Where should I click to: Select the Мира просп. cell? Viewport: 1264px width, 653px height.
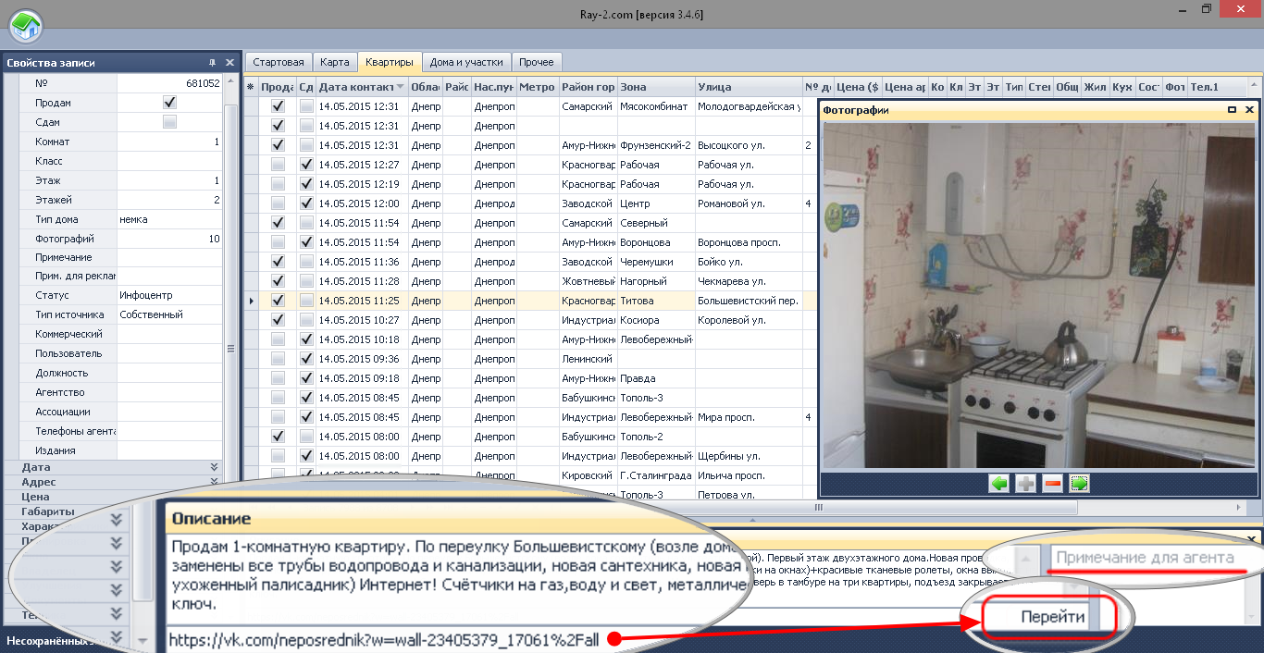(x=749, y=417)
